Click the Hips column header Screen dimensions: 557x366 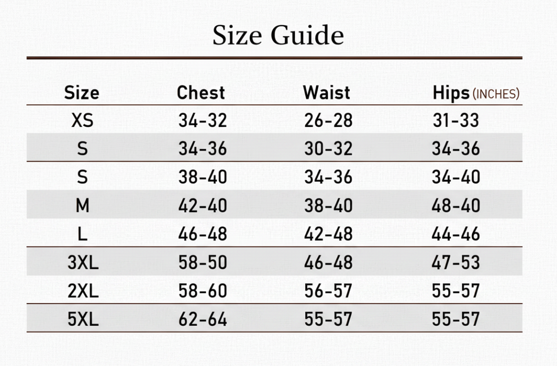pyautogui.click(x=451, y=94)
